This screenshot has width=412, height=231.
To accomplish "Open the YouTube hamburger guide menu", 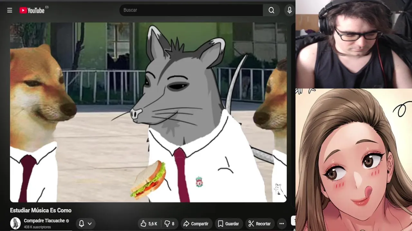I will click(x=10, y=10).
